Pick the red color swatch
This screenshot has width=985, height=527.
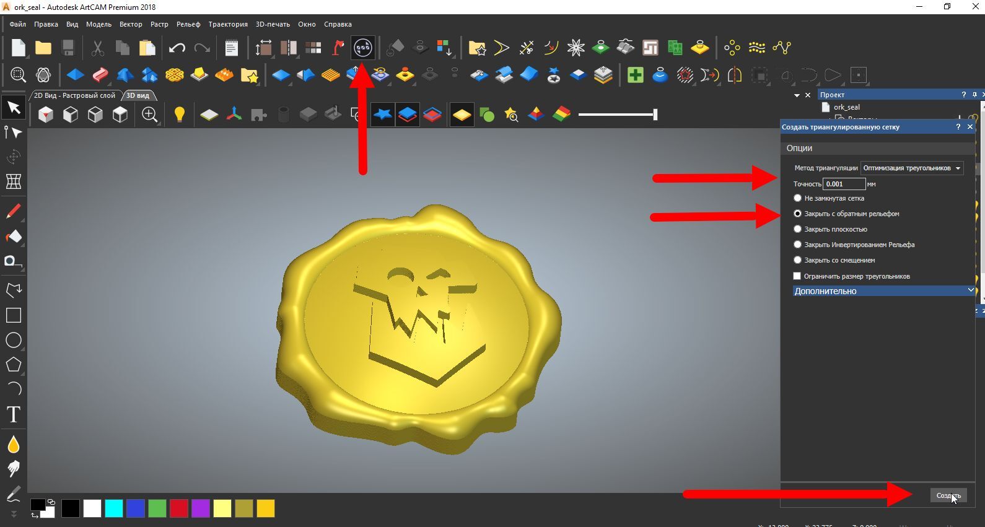tap(179, 508)
